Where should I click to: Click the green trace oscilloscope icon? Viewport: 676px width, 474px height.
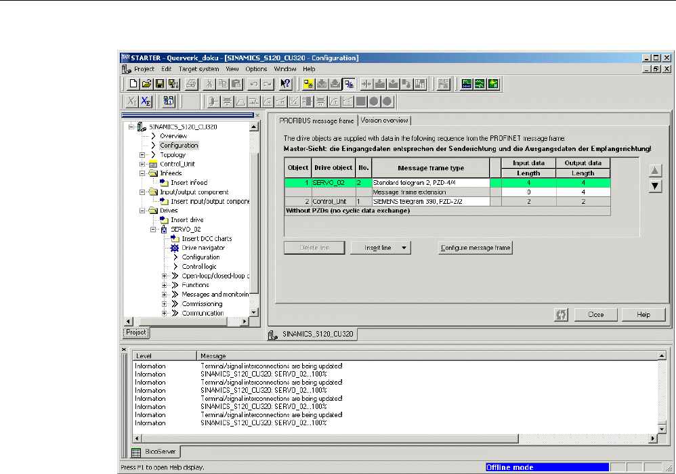[x=467, y=84]
